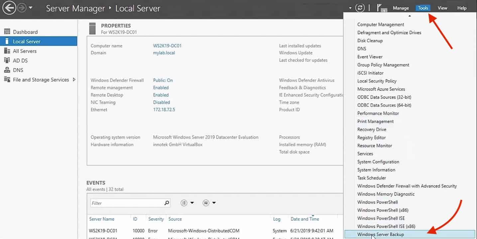Choose Group Policy Management menu entry
Screen dimensions: 477x239
click(383, 65)
